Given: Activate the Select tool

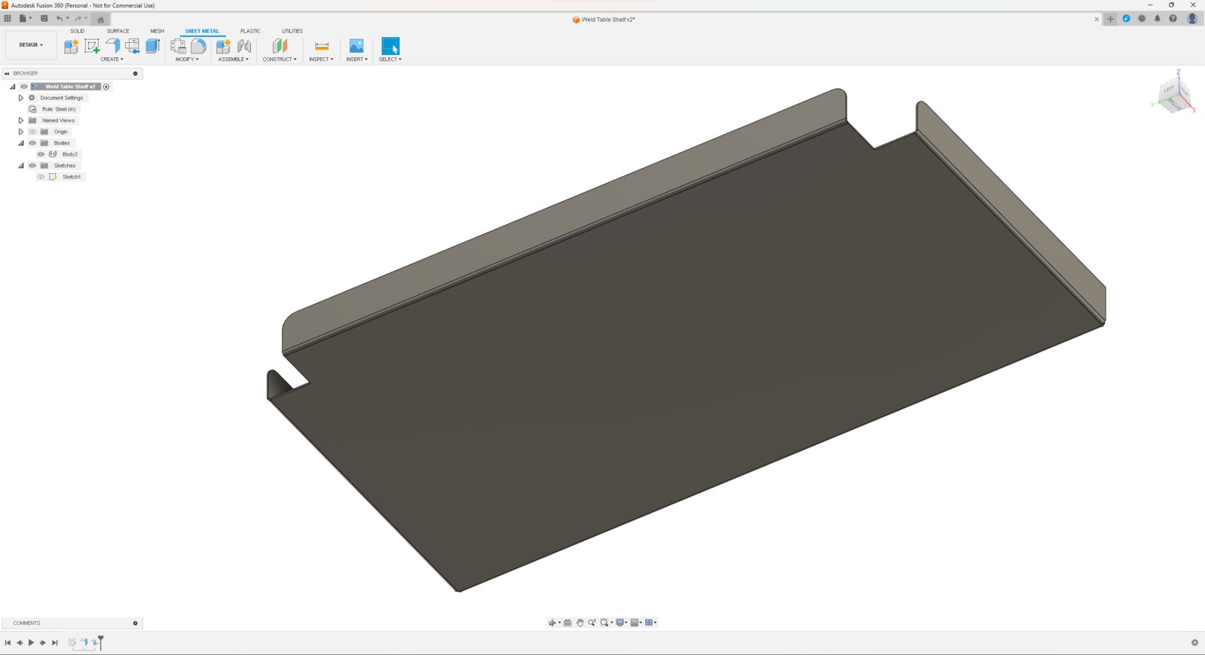Looking at the screenshot, I should click(390, 46).
